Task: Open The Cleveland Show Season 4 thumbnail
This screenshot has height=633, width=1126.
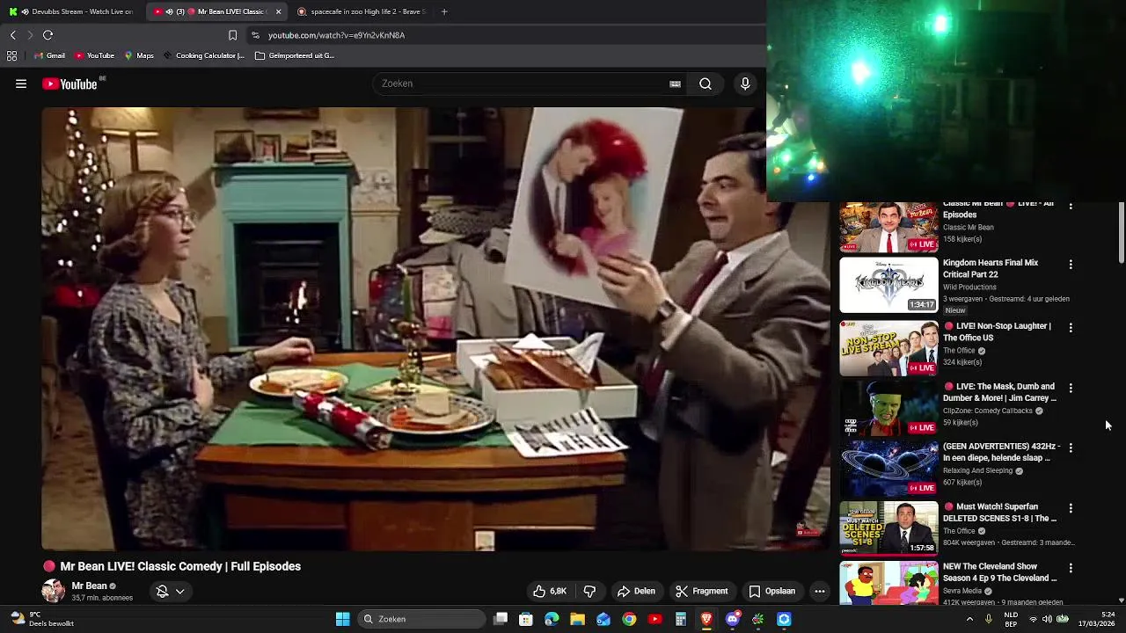Action: pyautogui.click(x=888, y=584)
